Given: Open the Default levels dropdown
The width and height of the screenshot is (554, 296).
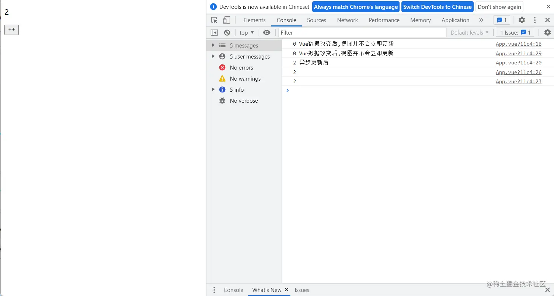Looking at the screenshot, I should click(x=470, y=33).
